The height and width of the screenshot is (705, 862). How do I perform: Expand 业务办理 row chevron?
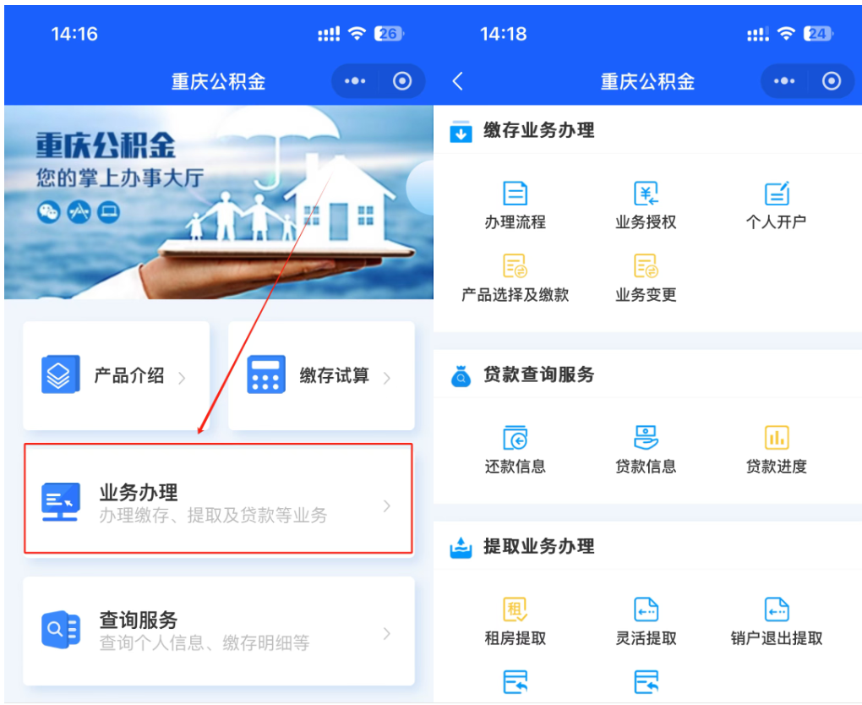coord(387,506)
